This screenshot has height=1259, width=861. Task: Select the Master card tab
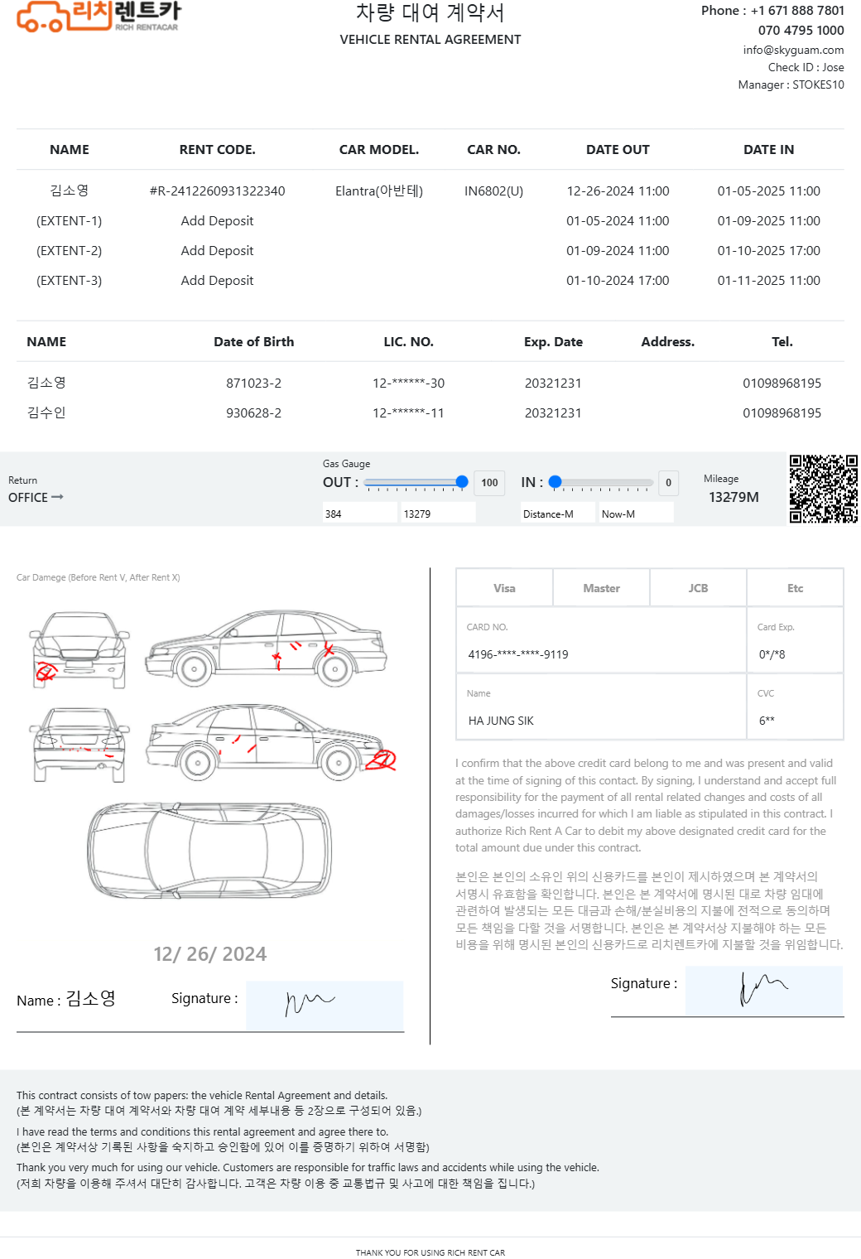(x=601, y=588)
